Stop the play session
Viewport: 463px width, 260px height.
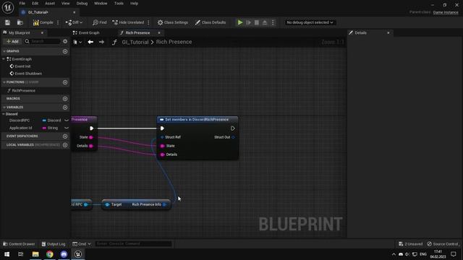point(257,22)
